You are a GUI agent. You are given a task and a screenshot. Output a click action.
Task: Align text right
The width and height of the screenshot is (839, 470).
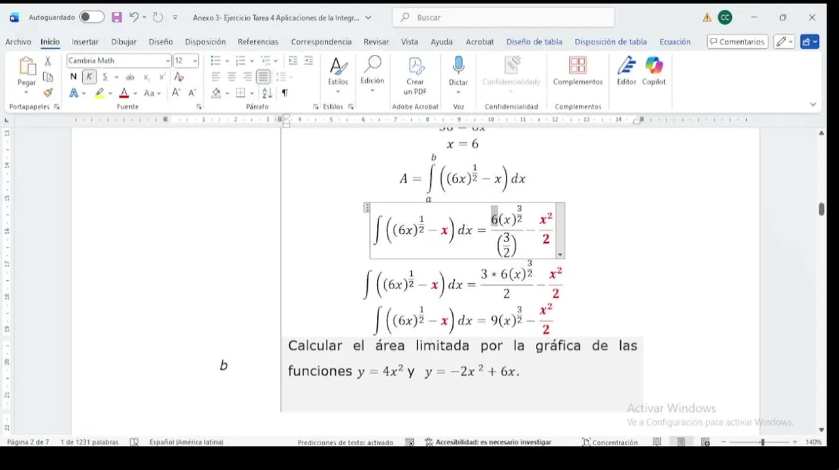tap(248, 77)
